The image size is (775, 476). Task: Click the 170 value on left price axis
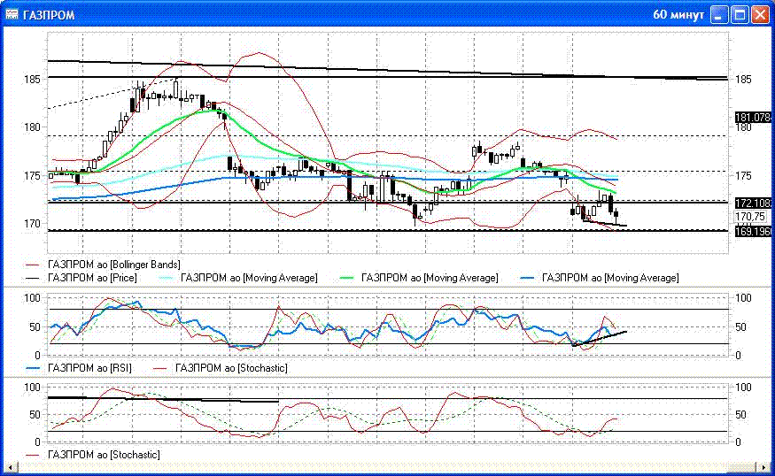coord(32,224)
